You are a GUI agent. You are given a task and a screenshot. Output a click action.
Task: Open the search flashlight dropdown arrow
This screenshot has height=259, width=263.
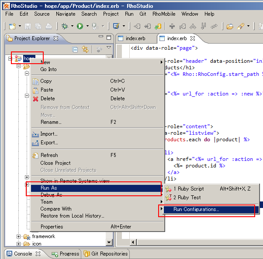click(249, 26)
